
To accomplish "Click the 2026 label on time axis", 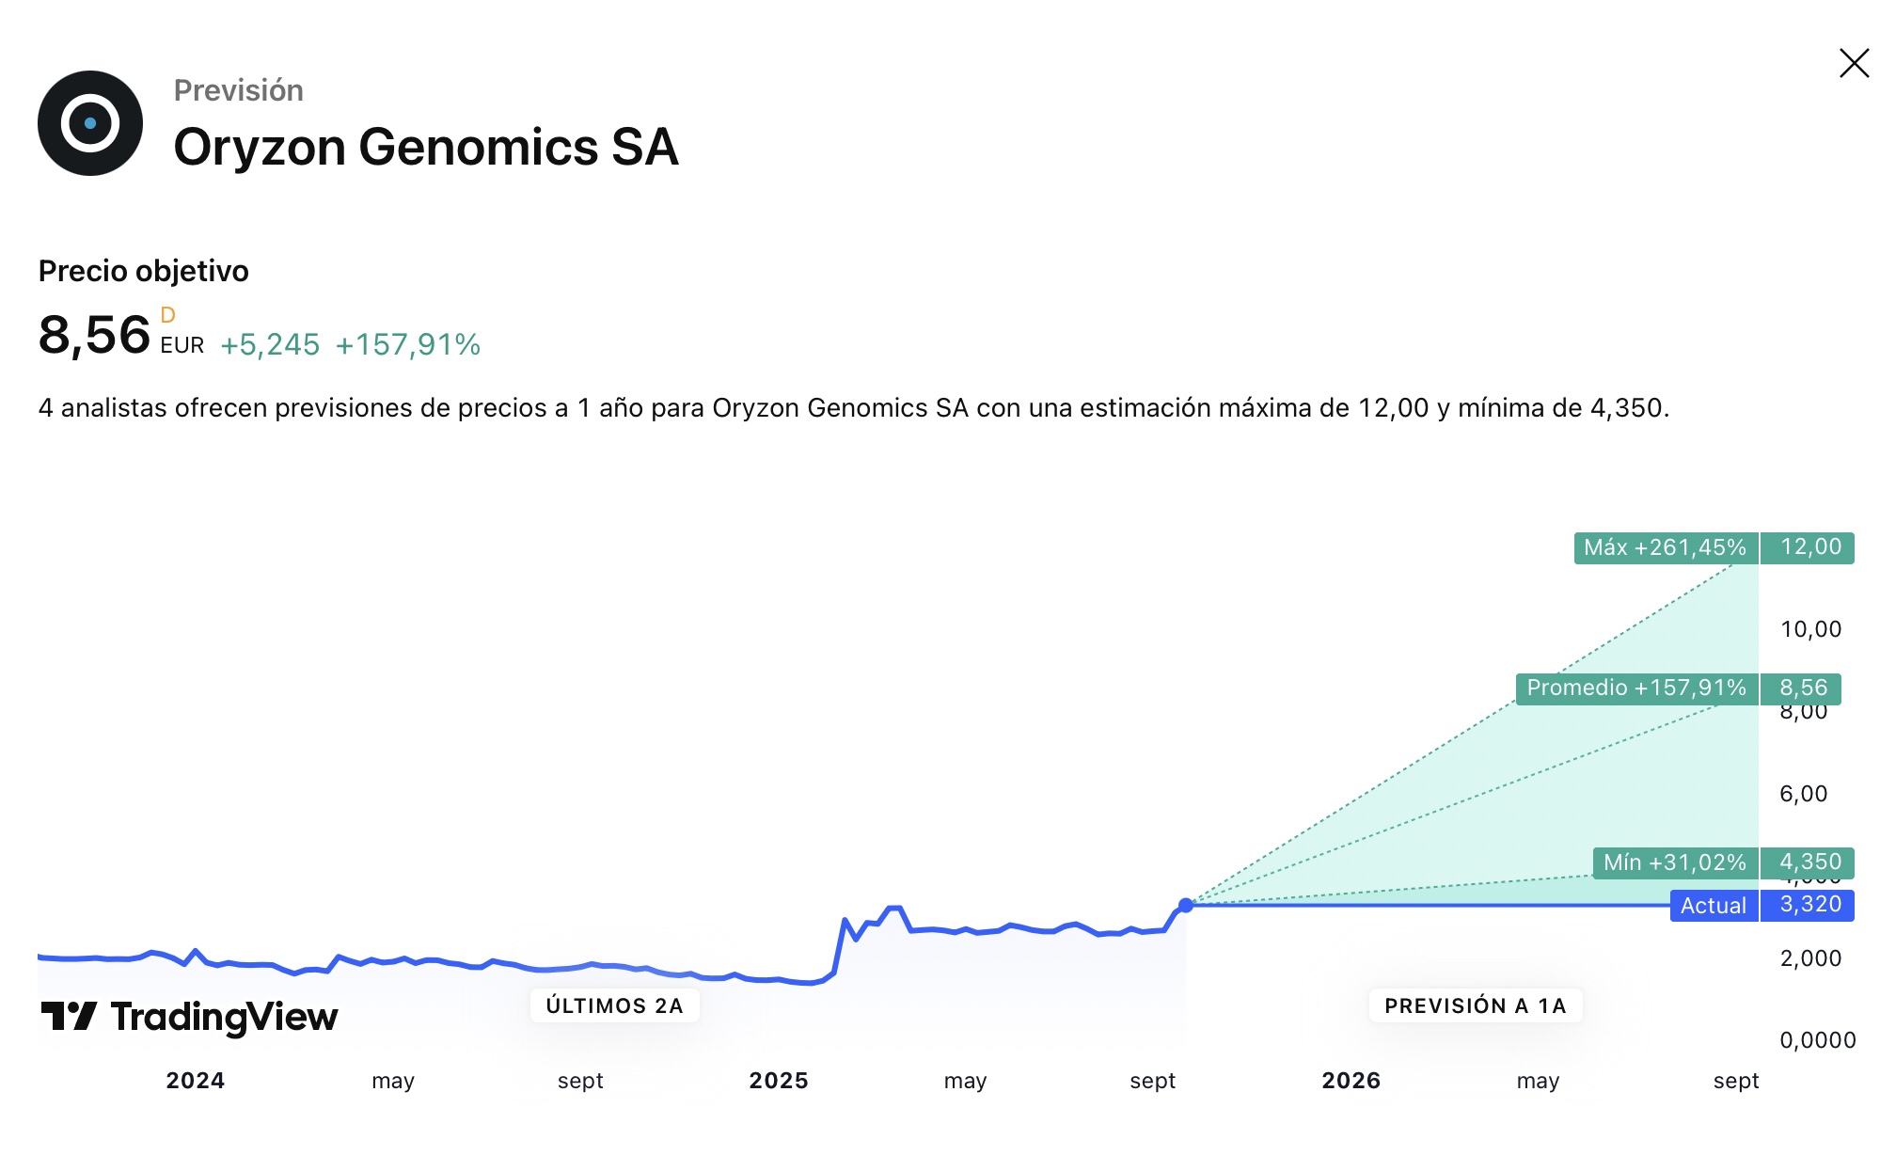I will pos(1351,1081).
